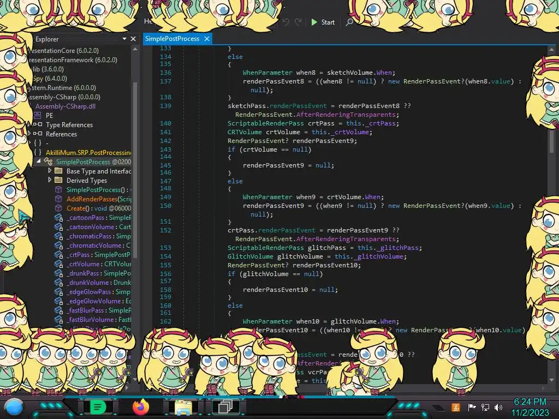Open the Windows Start orb
559x419 pixels.
14,407
